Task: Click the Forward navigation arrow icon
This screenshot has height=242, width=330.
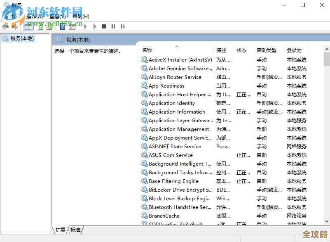Action: (14, 26)
